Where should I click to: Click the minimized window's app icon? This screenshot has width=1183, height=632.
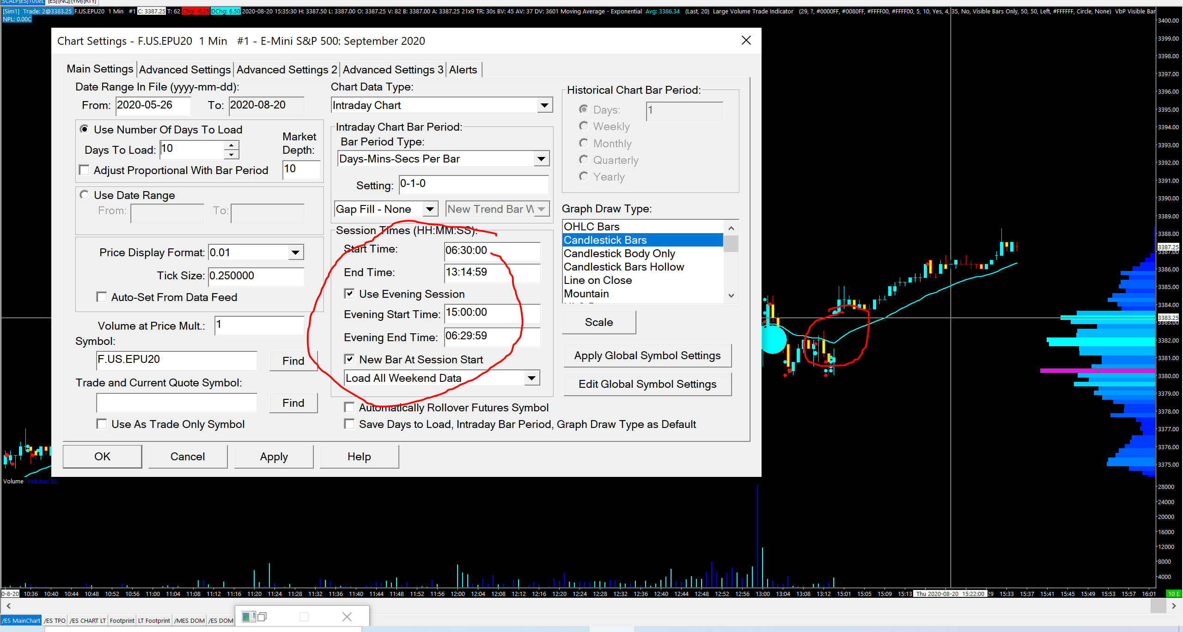click(248, 617)
